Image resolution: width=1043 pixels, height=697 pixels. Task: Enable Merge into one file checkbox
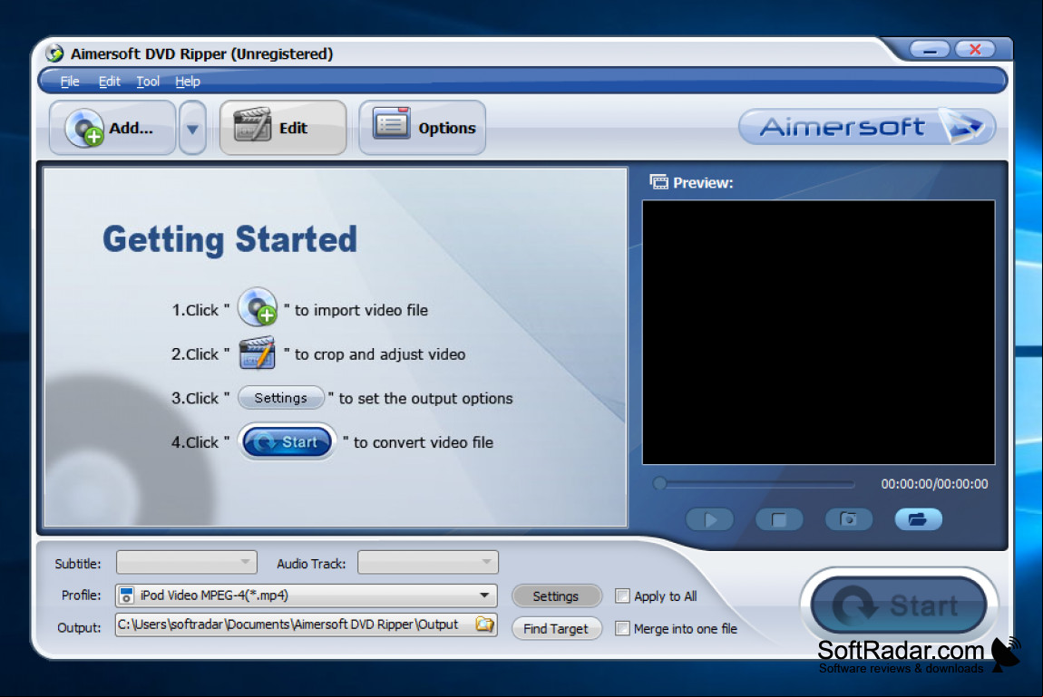click(622, 628)
